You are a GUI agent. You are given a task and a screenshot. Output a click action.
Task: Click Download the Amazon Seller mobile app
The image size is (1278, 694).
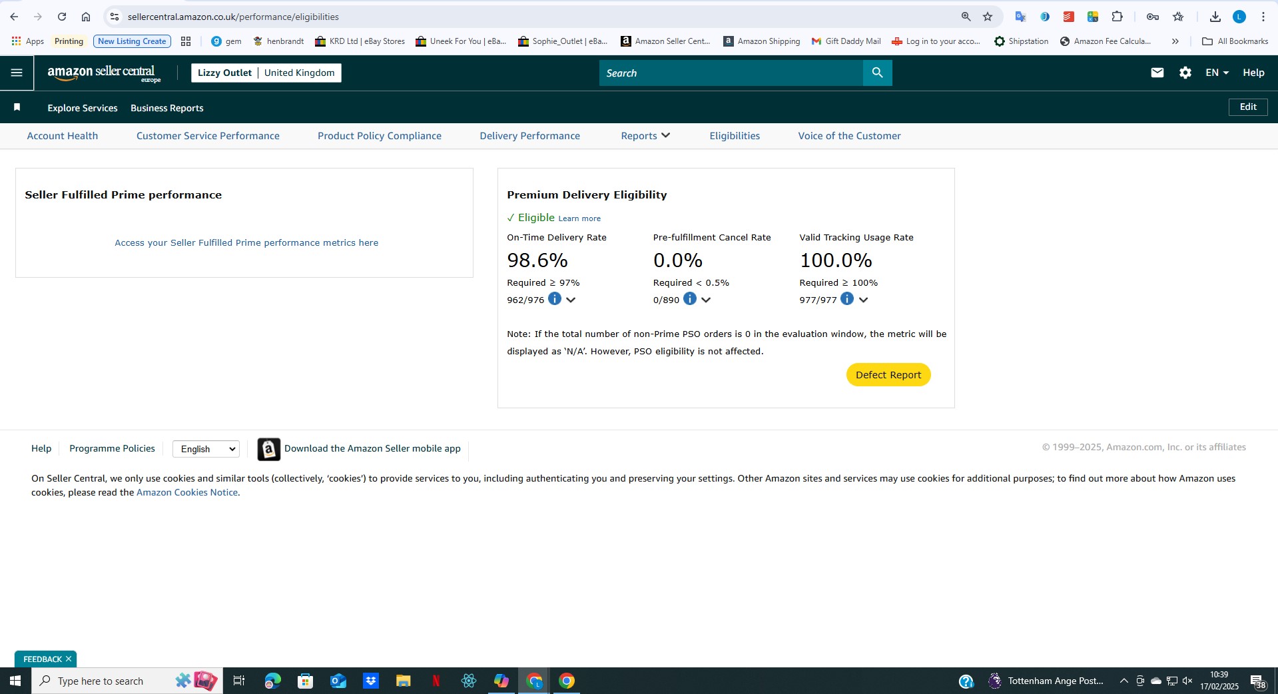point(372,448)
